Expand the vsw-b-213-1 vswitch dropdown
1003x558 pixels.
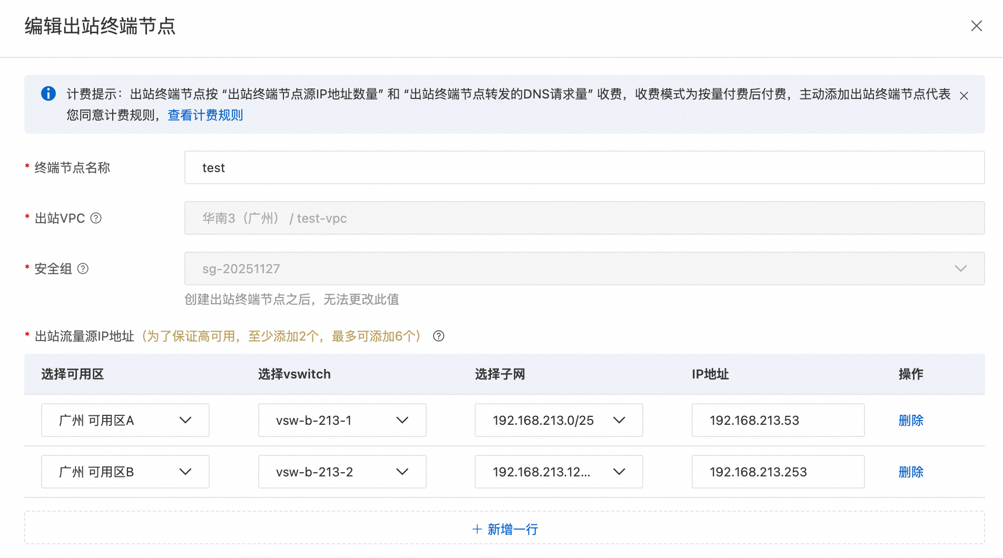click(342, 420)
